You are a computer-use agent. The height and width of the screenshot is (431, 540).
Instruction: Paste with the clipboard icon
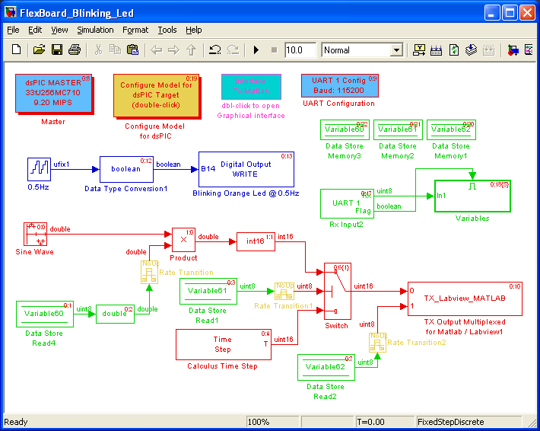(x=132, y=50)
